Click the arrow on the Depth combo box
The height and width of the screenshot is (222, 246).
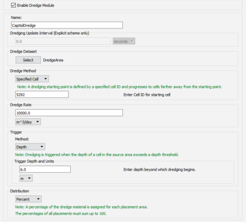click(x=42, y=147)
